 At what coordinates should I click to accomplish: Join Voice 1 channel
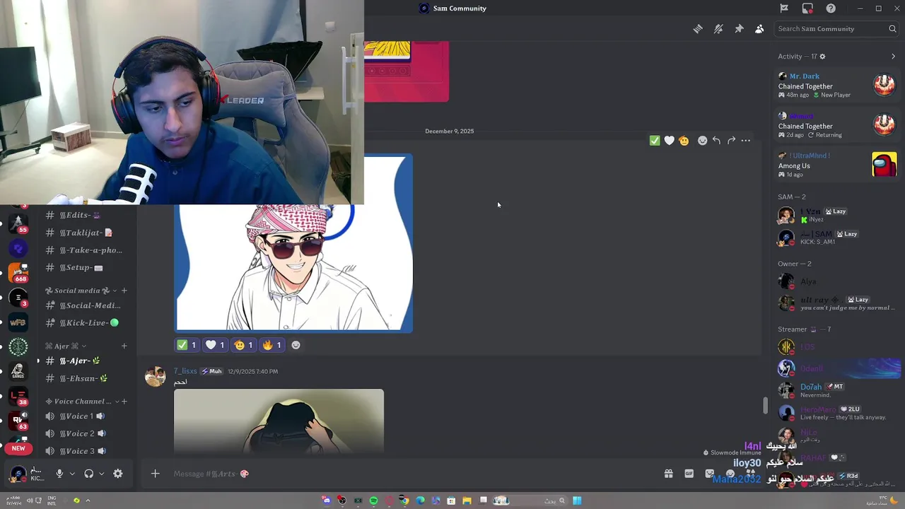[83, 416]
